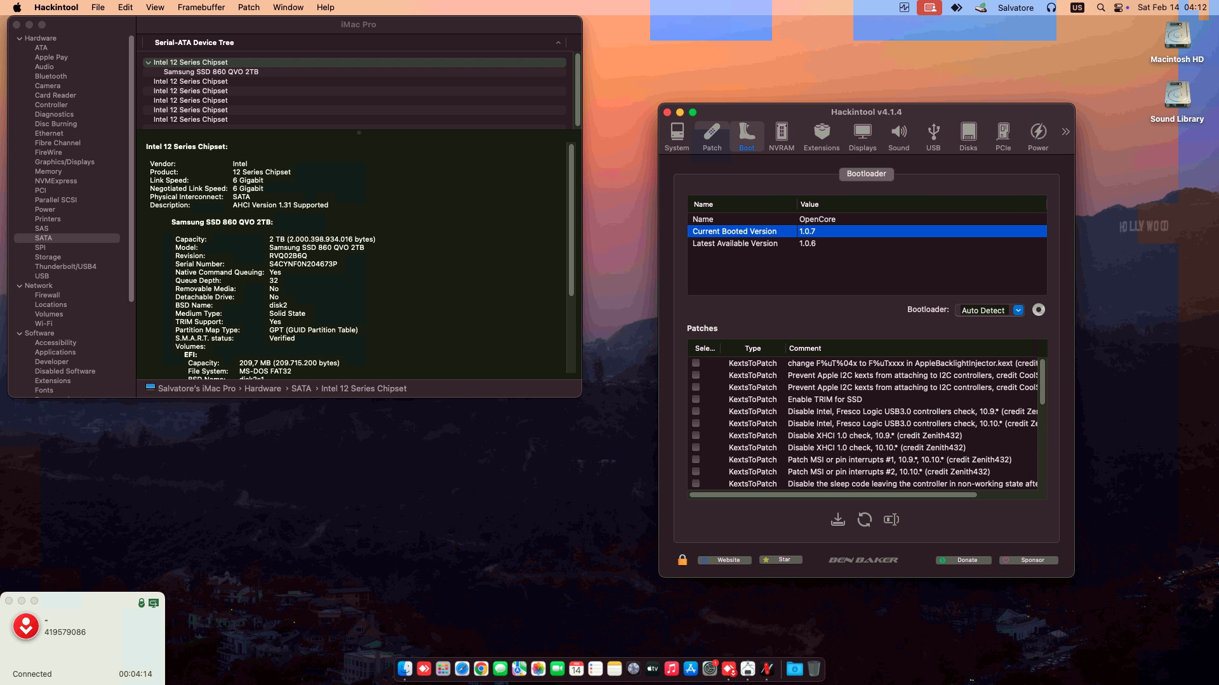1219x685 pixels.
Task: Collapse the Network section in the sidebar
Action: pos(20,286)
